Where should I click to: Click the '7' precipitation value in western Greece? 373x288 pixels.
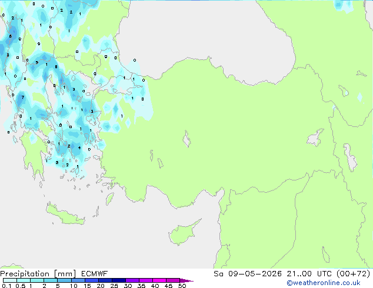click(x=23, y=97)
